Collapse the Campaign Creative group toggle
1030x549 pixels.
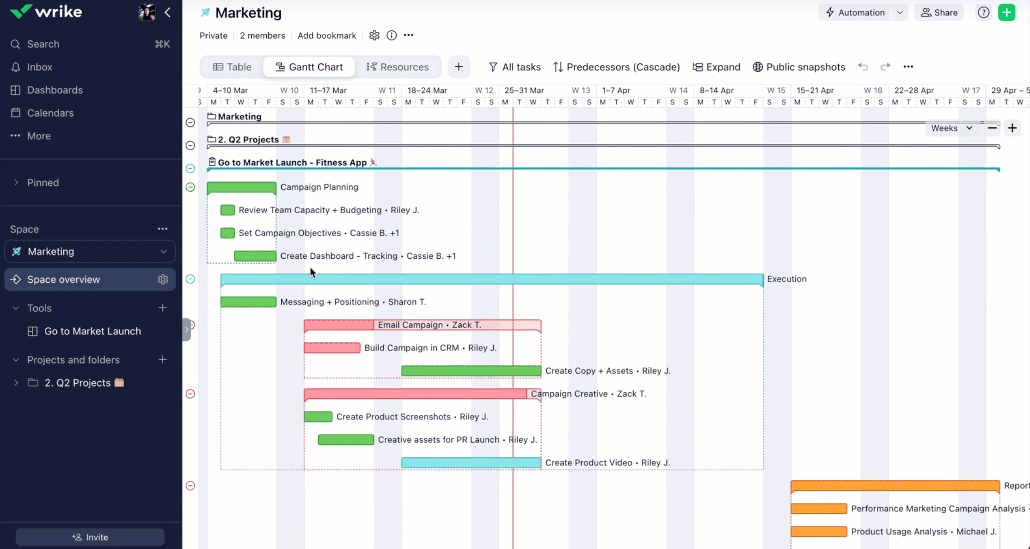point(190,394)
